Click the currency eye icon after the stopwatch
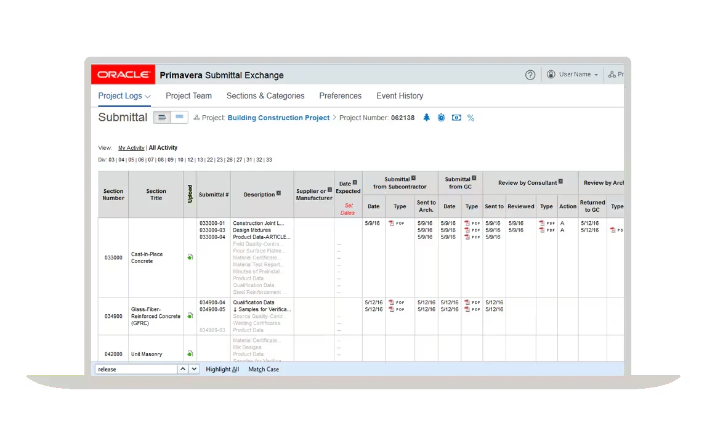The image size is (707, 446). pyautogui.click(x=456, y=118)
